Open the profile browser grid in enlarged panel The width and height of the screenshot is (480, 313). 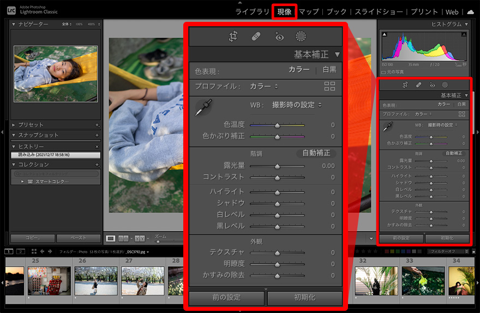[x=329, y=86]
